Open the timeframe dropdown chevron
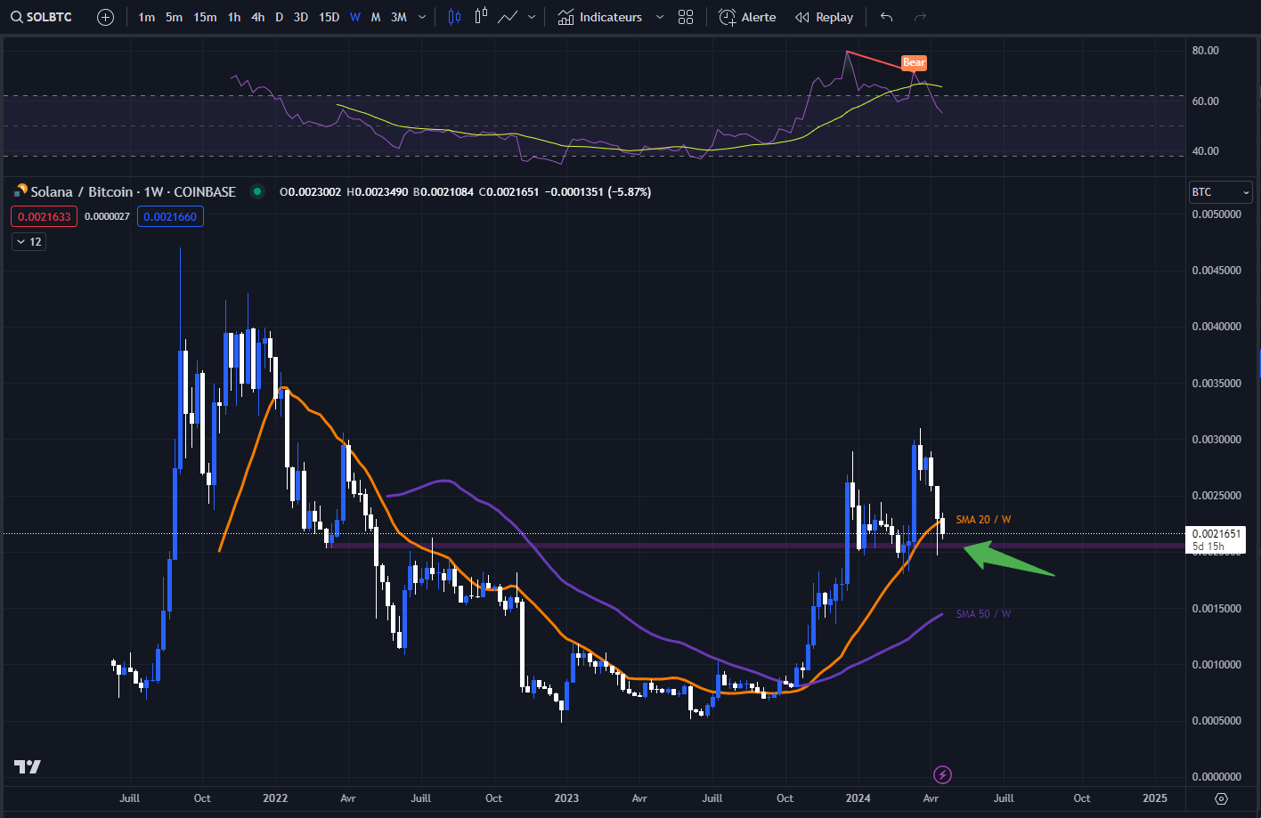1261x818 pixels. point(421,16)
